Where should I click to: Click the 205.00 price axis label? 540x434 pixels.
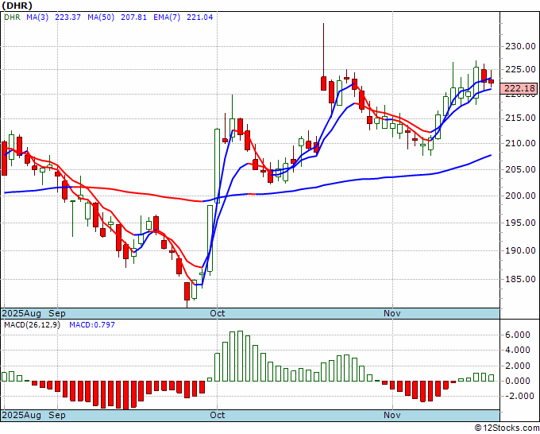520,169
